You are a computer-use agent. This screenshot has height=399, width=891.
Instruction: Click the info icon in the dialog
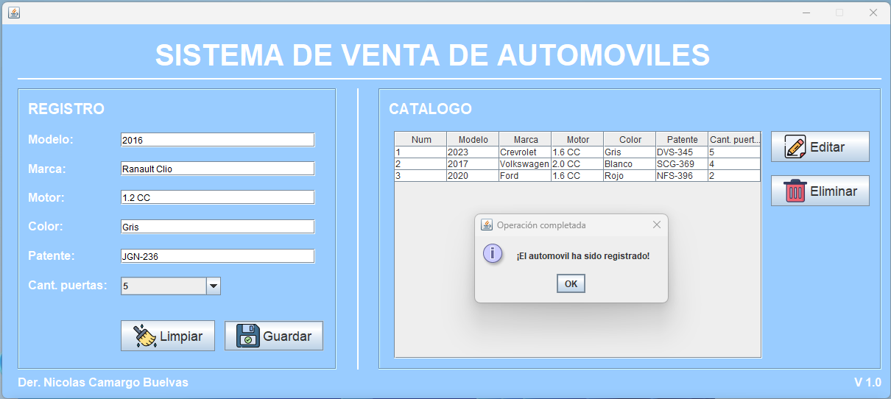[x=493, y=254]
